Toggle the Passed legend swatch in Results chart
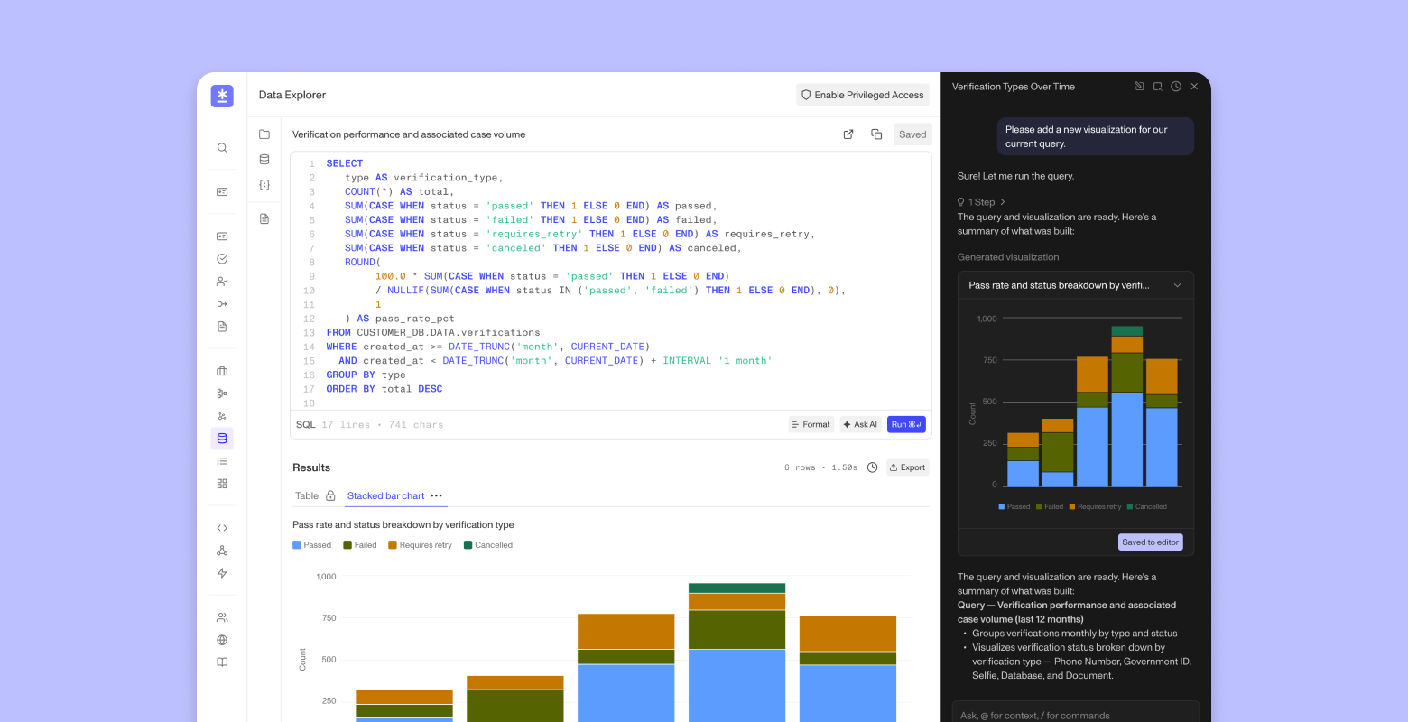This screenshot has width=1408, height=722. (x=297, y=545)
